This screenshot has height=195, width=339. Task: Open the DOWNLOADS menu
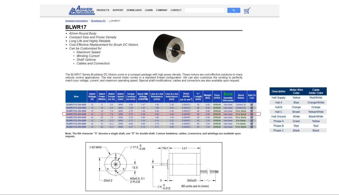[x=134, y=10]
